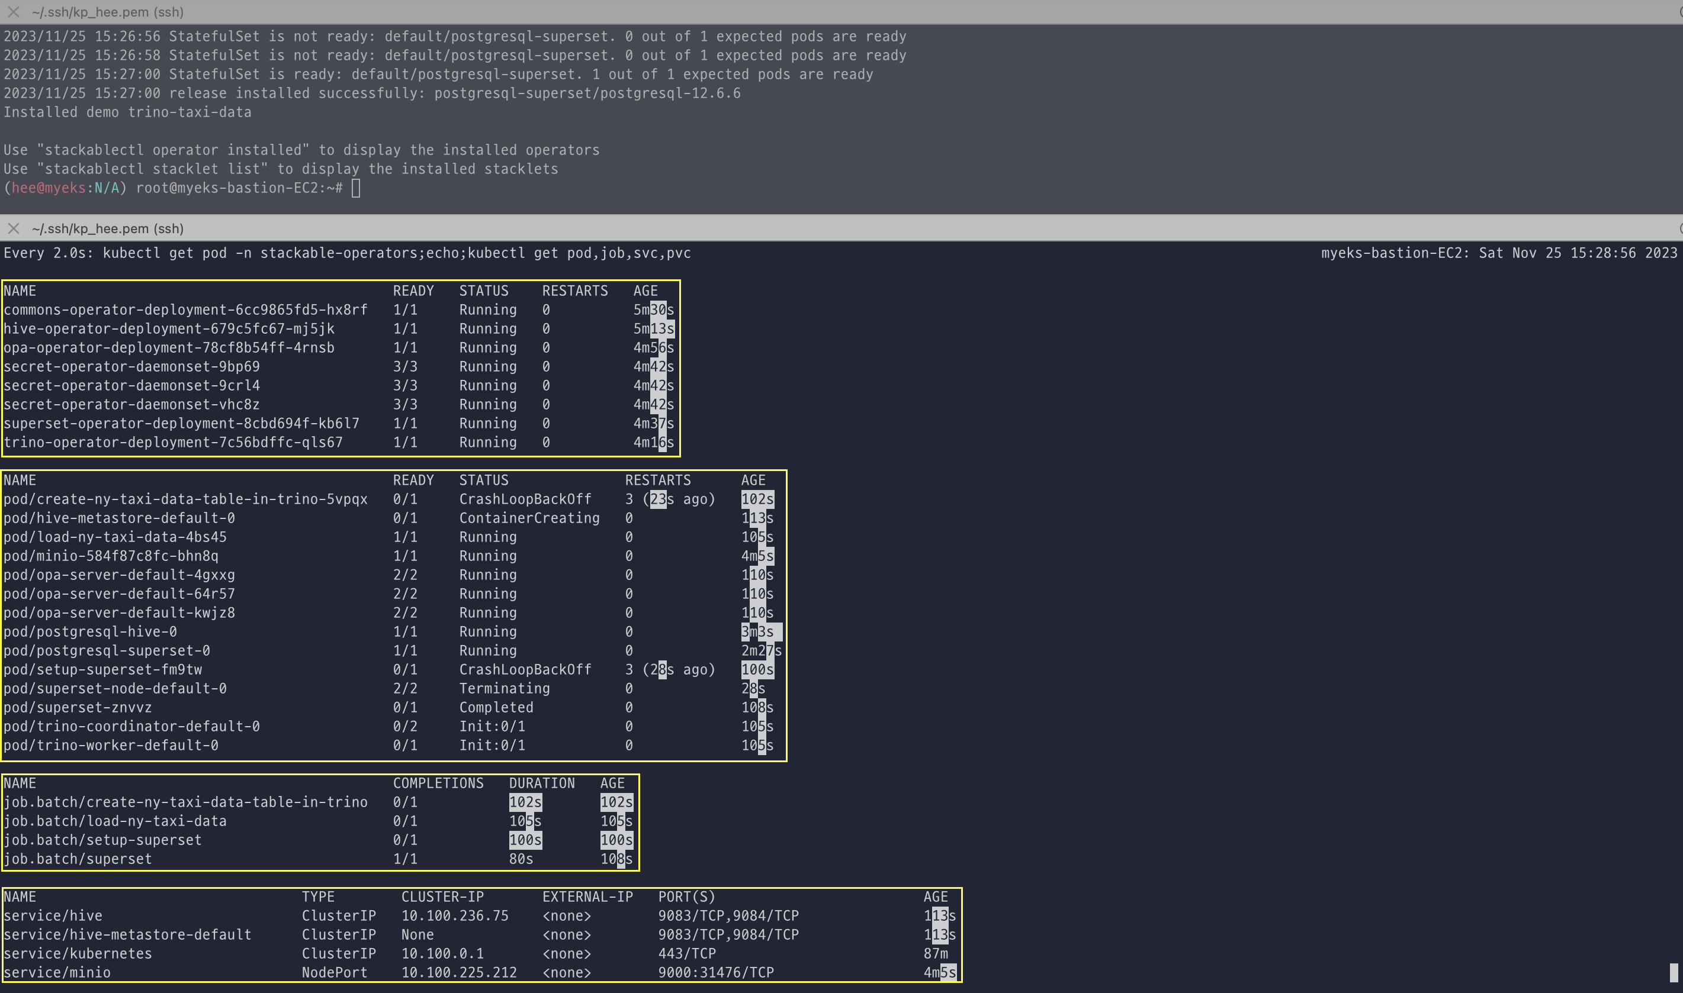Close the bottom ssh terminal pane

(14, 228)
